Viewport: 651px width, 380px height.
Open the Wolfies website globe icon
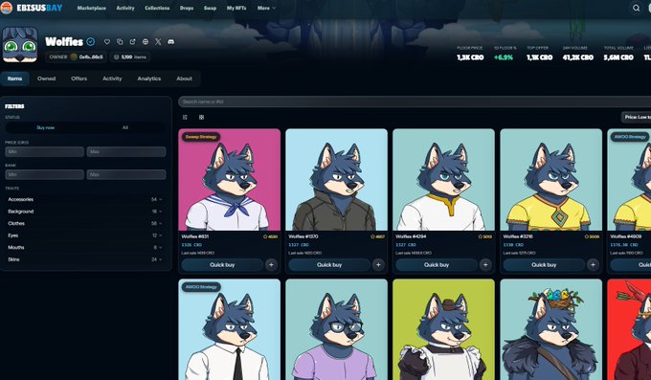146,41
